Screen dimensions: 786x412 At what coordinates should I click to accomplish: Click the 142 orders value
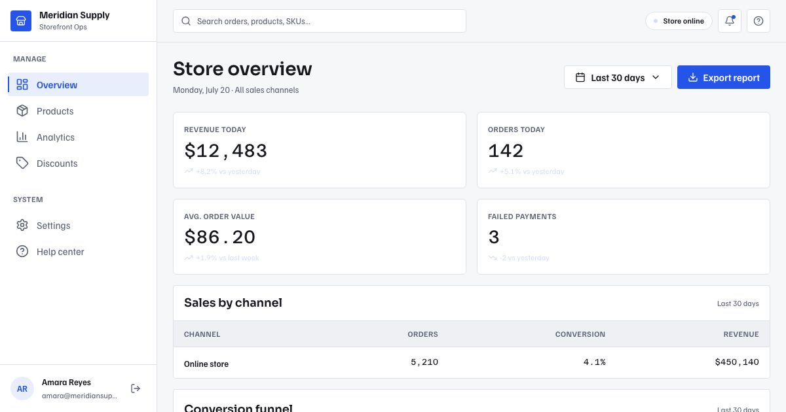[x=506, y=150]
